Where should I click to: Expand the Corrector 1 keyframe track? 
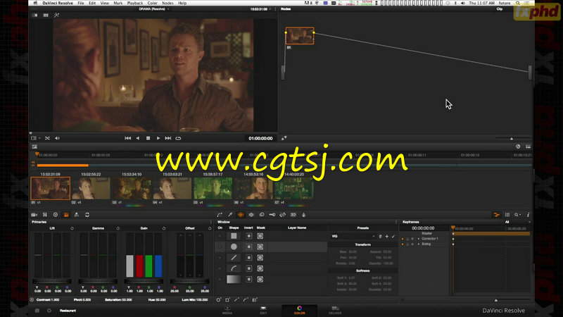pos(419,239)
